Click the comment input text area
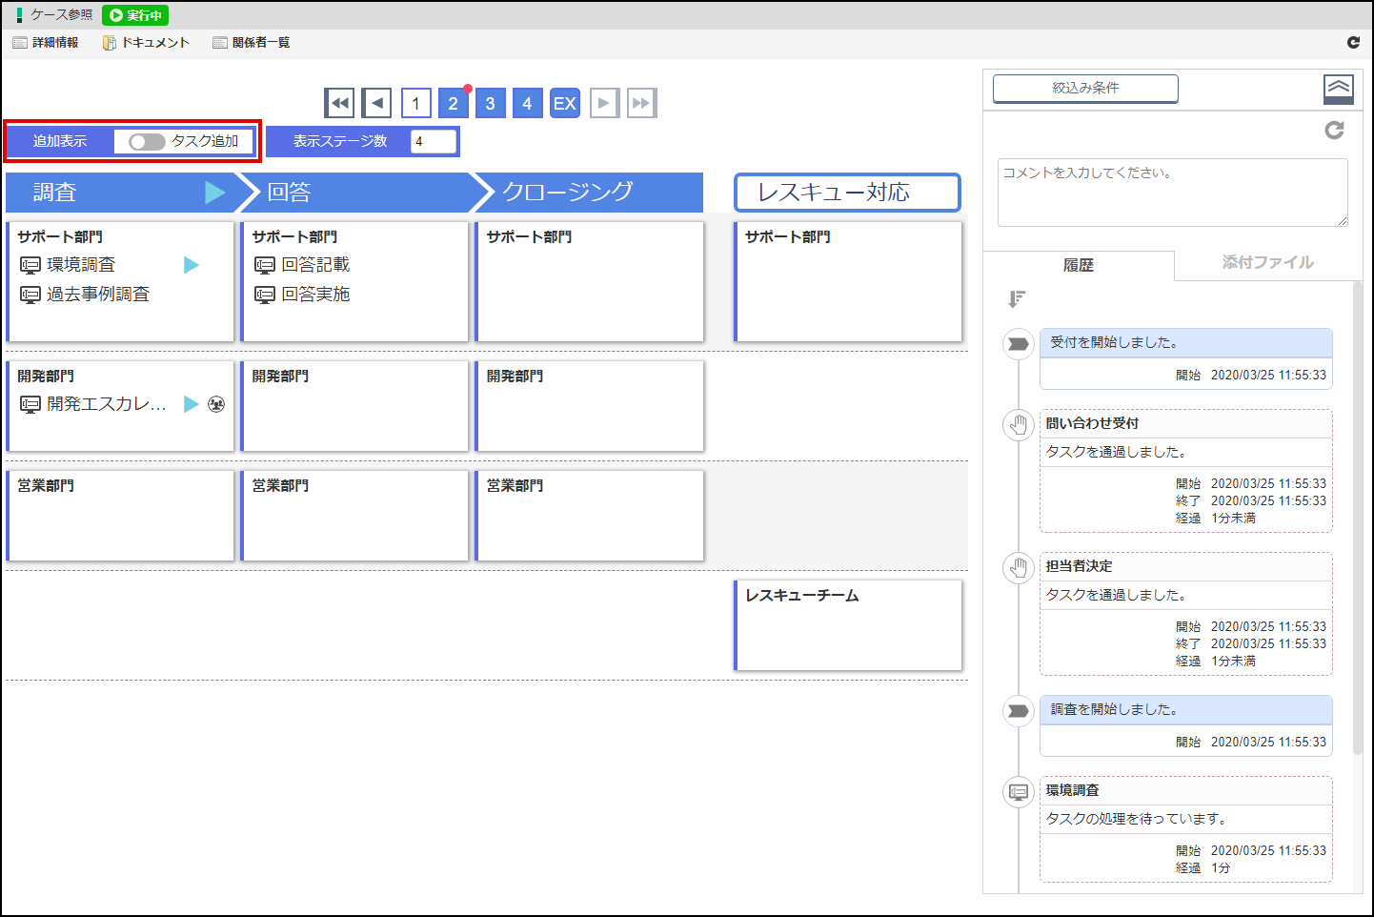Viewport: 1374px width, 917px height. point(1172,193)
